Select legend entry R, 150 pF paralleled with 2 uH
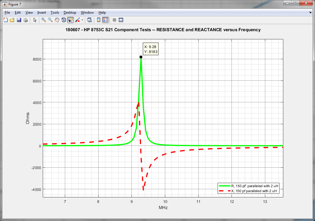The height and width of the screenshot is (221, 315). click(255, 186)
